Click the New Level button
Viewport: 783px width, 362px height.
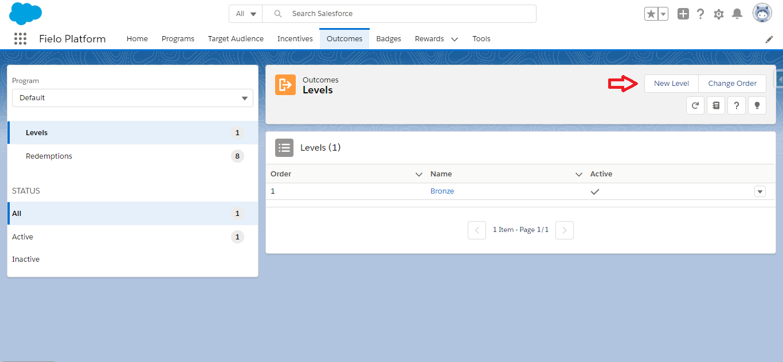click(671, 84)
